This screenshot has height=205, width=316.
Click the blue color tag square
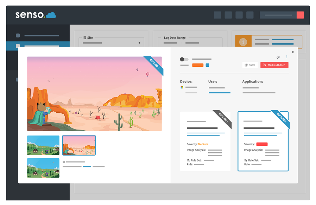click(208, 65)
